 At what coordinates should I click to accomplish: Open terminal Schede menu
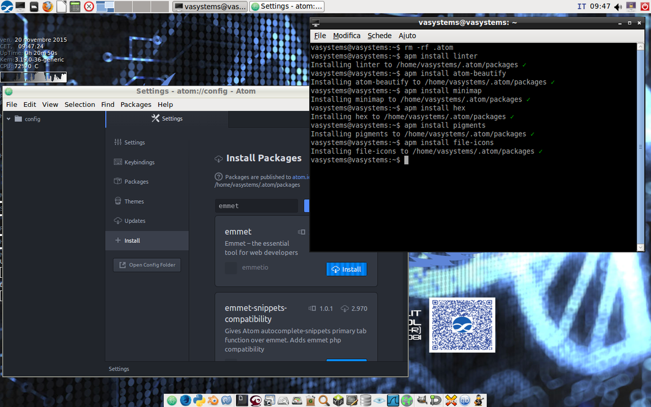(x=379, y=35)
